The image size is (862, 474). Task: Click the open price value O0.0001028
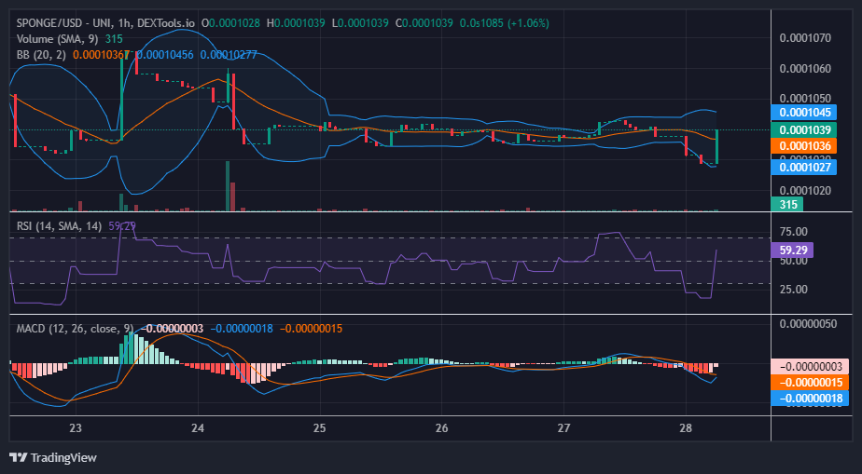(231, 23)
